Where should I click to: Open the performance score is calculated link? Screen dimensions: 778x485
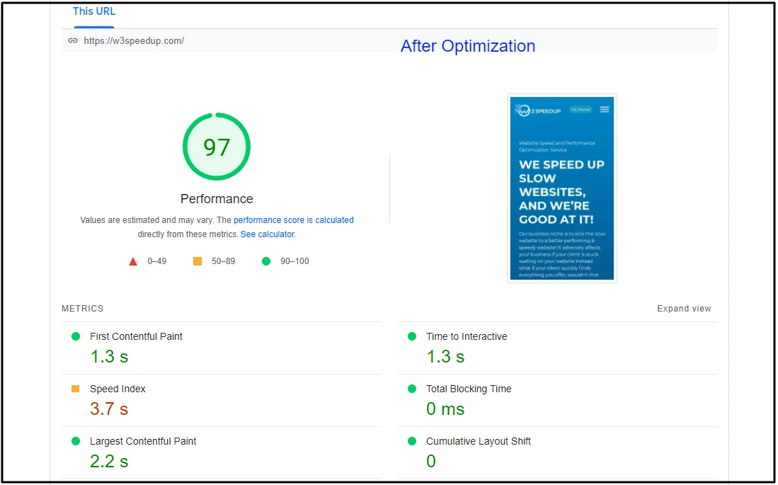(294, 220)
